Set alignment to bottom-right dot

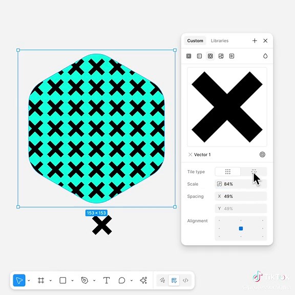(x=262, y=236)
